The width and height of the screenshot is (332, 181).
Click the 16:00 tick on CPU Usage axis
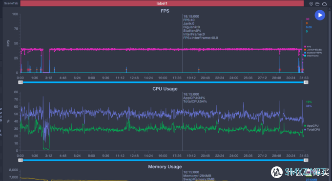click(163, 156)
